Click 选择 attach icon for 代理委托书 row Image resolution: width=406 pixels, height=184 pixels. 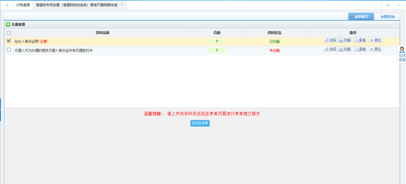click(x=330, y=49)
